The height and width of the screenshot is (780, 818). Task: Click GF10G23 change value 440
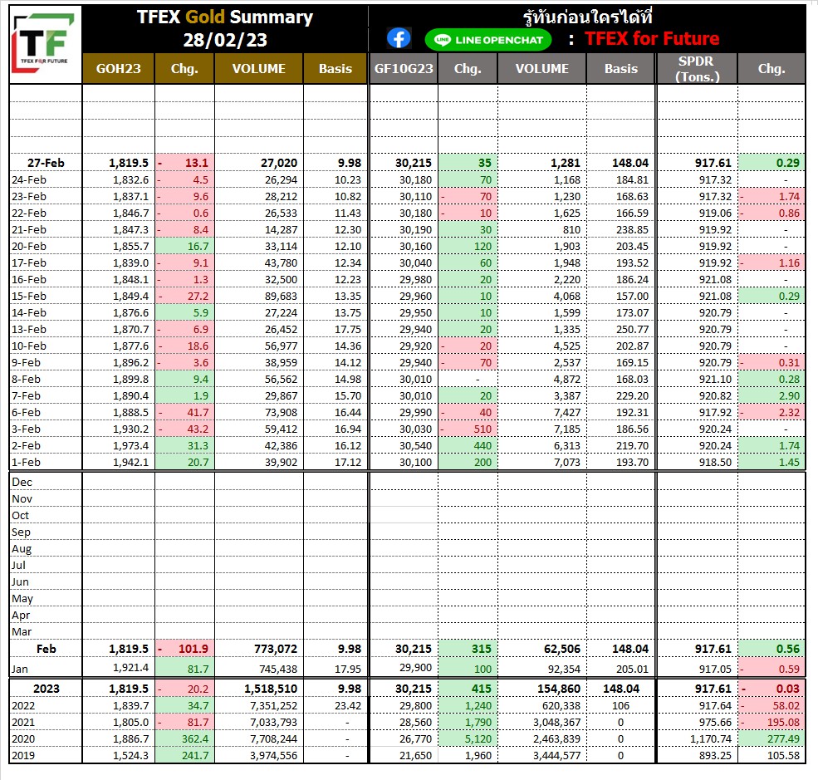tap(482, 445)
